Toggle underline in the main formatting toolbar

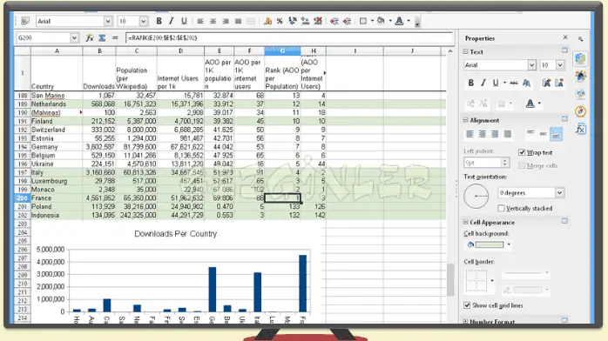(x=184, y=21)
